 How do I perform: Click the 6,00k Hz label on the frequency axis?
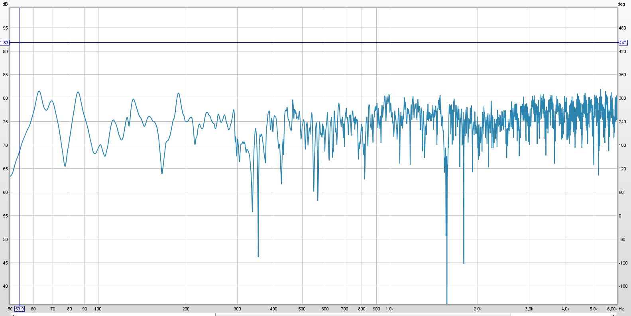(615, 309)
